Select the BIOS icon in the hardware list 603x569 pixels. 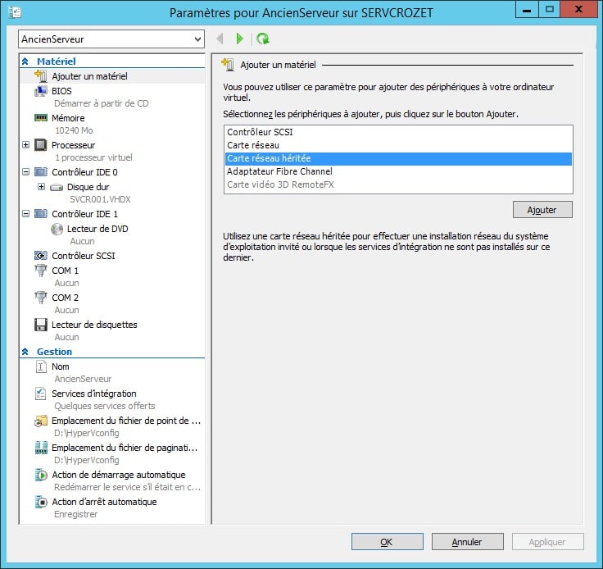coord(41,91)
